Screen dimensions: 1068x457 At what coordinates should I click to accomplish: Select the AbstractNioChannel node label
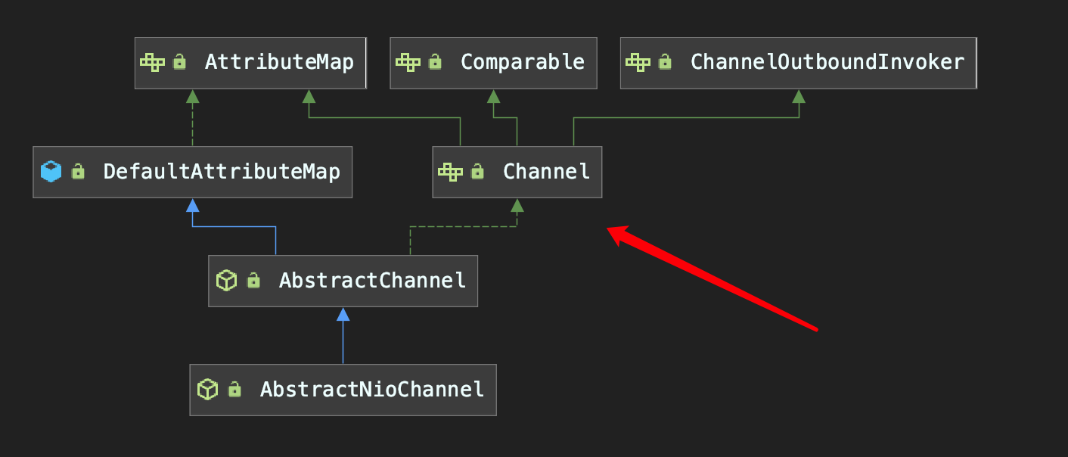[x=371, y=390]
